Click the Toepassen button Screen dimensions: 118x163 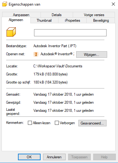click(79, 157)
